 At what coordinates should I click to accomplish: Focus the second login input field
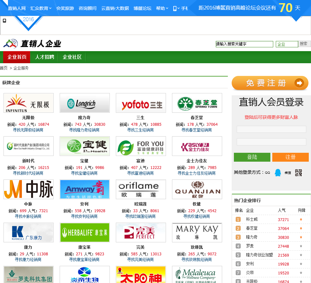coord(271,142)
